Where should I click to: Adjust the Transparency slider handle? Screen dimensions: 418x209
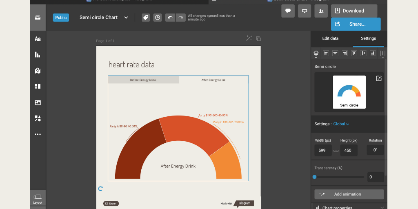(315, 177)
